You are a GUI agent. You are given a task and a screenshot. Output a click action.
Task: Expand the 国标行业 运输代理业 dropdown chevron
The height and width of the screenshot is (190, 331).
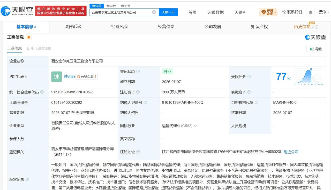point(195,126)
